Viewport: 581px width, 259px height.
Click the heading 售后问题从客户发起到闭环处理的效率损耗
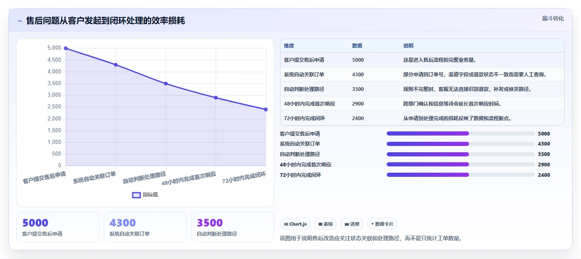click(105, 21)
